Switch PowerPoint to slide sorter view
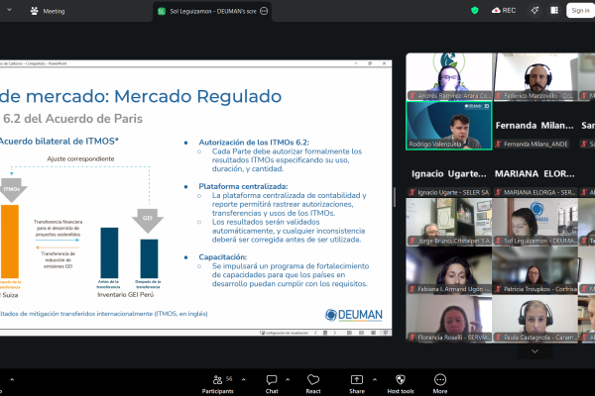 tap(361, 333)
